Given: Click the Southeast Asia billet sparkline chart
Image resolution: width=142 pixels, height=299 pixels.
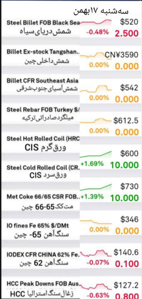Looking at the screenshot, I should coord(95,89).
